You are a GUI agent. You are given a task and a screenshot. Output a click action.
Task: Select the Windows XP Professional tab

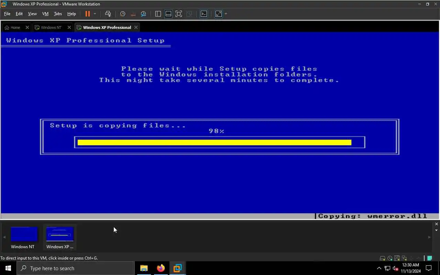pos(107,27)
